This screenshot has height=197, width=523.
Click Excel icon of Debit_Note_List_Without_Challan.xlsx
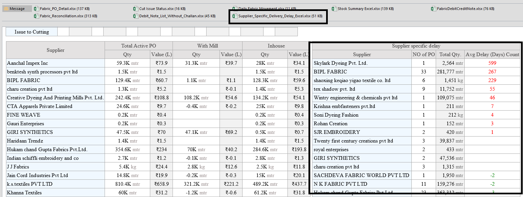click(x=136, y=16)
